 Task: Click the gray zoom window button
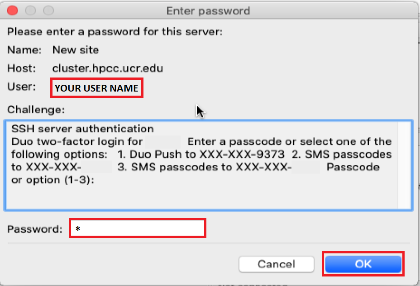coord(48,10)
